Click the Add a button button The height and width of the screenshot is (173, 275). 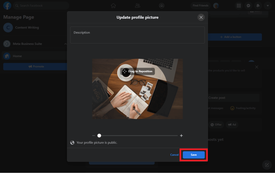[235, 37]
